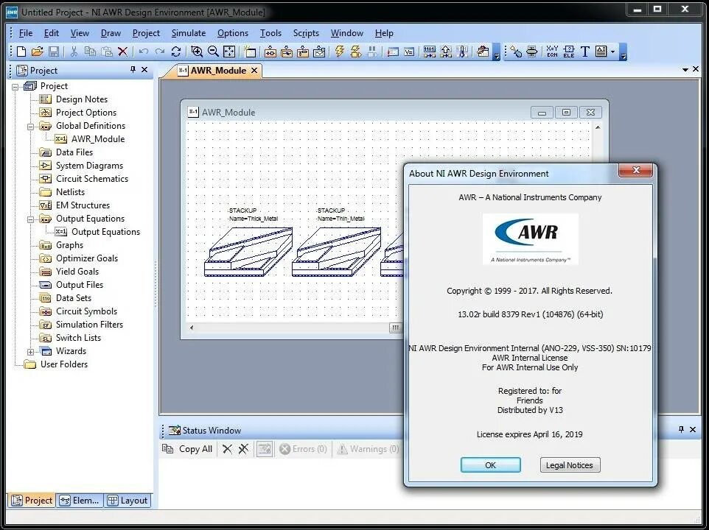Screen dimensions: 709x530
Task: Click the text box tool icon beside the T
Action: [x=601, y=52]
